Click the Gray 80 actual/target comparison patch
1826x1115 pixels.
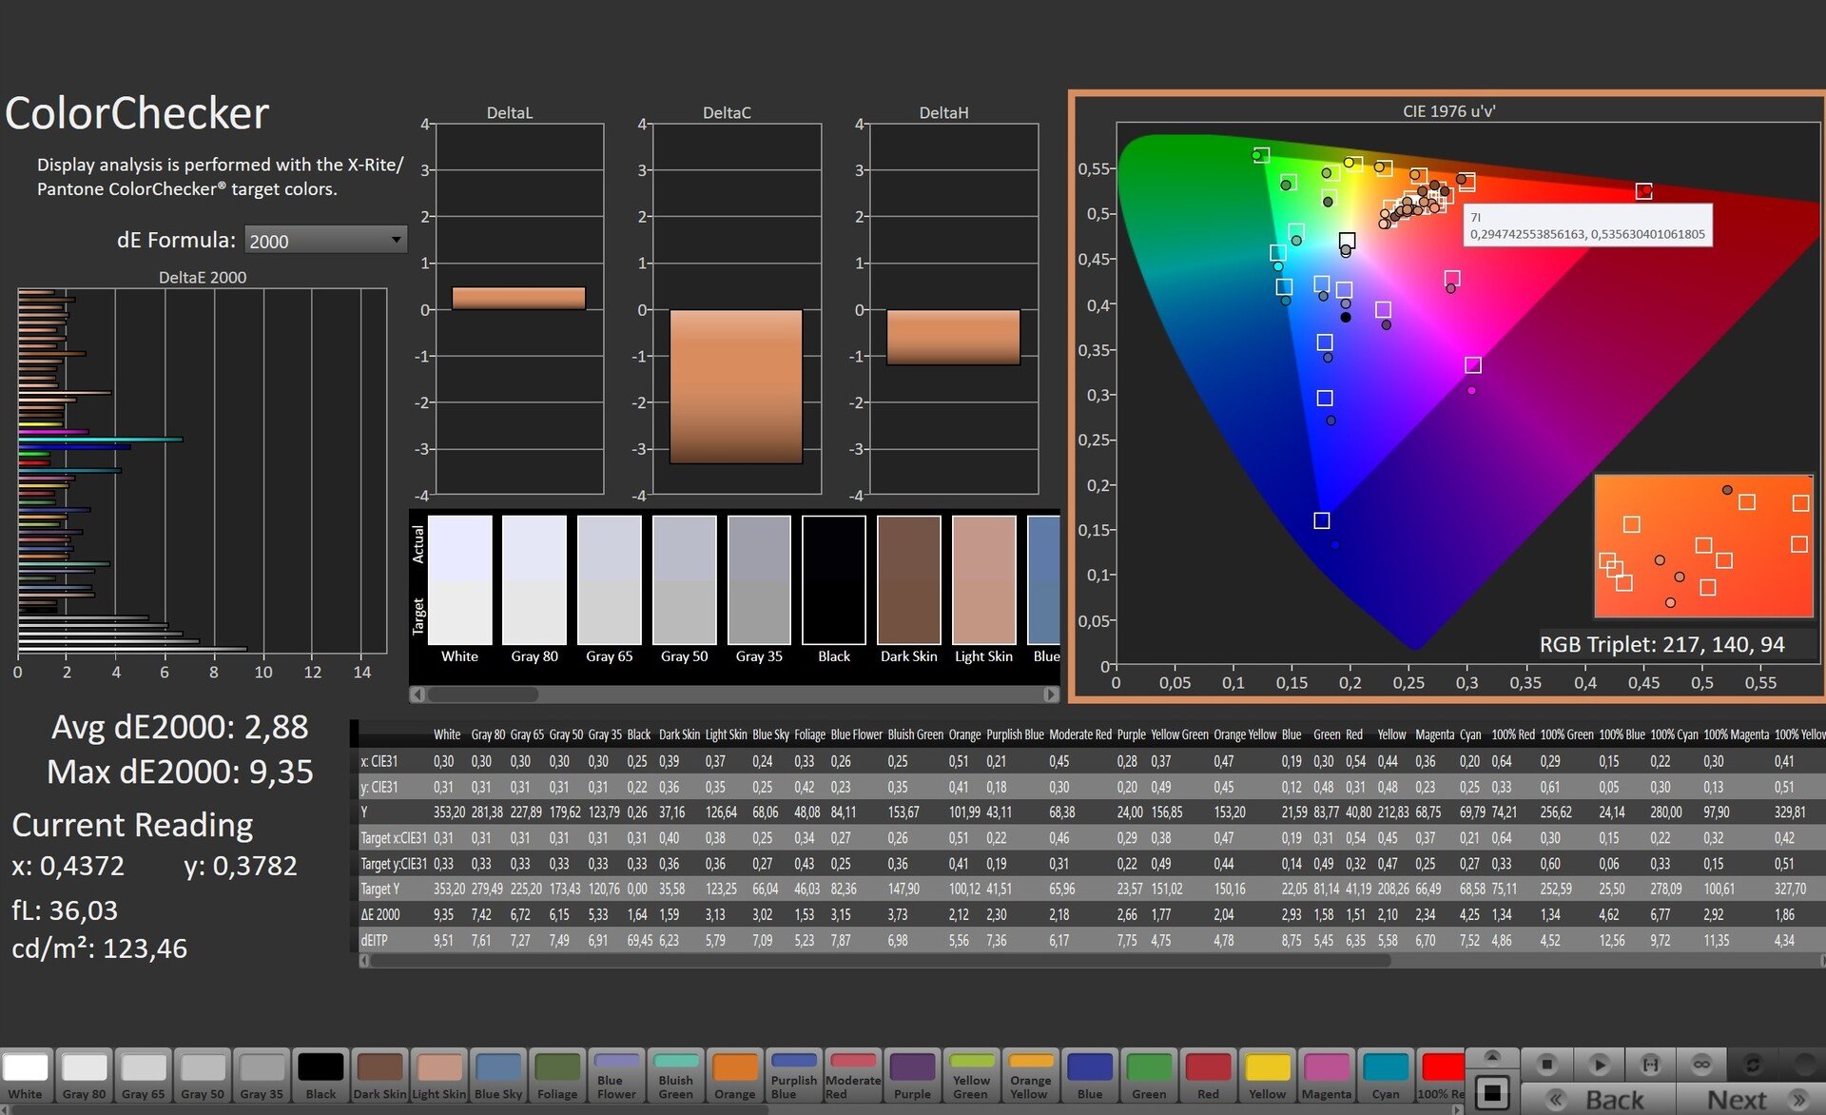point(534,580)
